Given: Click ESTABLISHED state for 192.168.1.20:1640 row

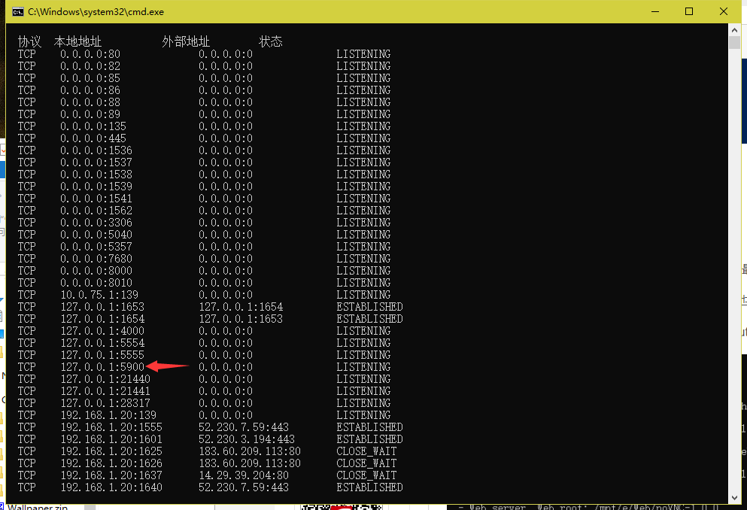Looking at the screenshot, I should coord(369,487).
